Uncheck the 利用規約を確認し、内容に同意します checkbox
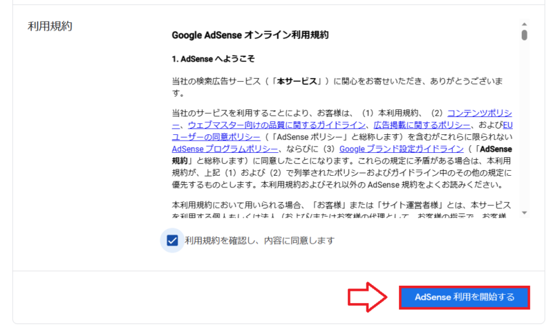Viewport: 553px width, 328px height. coord(172,241)
